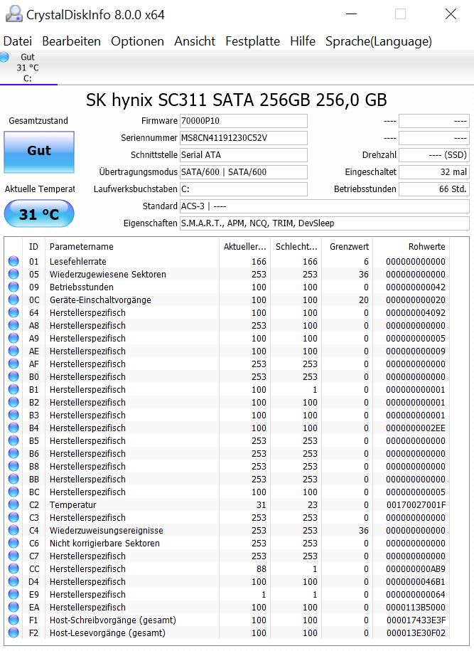Viewport: 474px width, 651px height.
Task: Click the ID column header
Action: point(34,247)
